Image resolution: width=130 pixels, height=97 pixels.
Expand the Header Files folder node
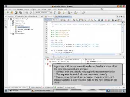tap(11, 21)
